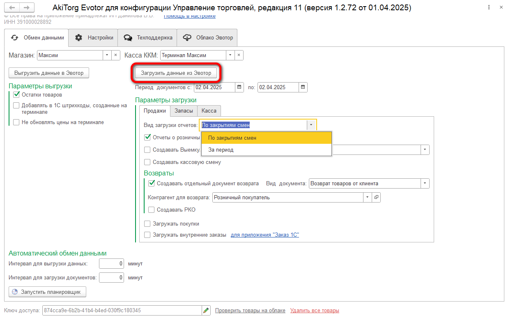This screenshot has width=506, height=318.
Task: Open the three-dot options menu
Action: coord(488,8)
